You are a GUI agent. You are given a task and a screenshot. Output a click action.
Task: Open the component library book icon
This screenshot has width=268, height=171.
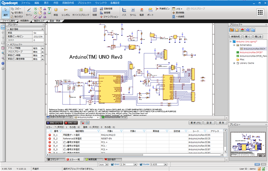pos(237,30)
